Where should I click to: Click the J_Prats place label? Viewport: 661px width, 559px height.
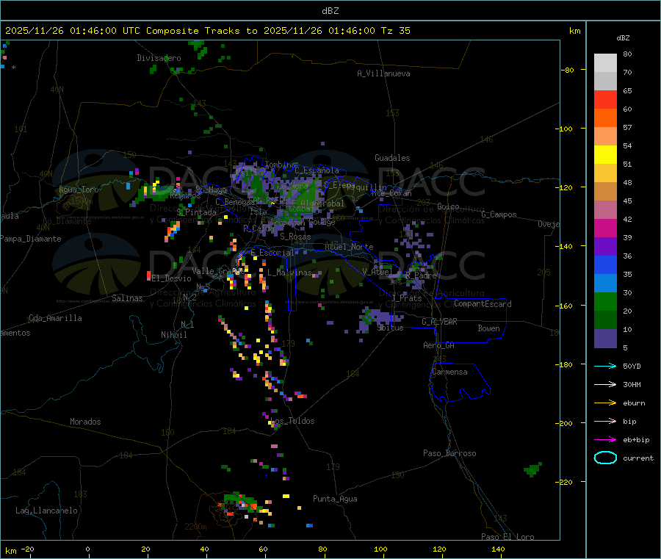tap(407, 298)
